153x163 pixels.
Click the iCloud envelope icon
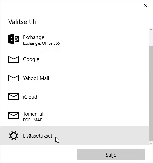[14, 97]
